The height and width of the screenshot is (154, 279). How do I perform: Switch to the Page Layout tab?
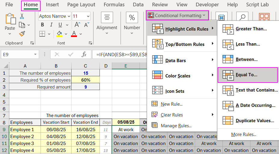[x=81, y=5]
